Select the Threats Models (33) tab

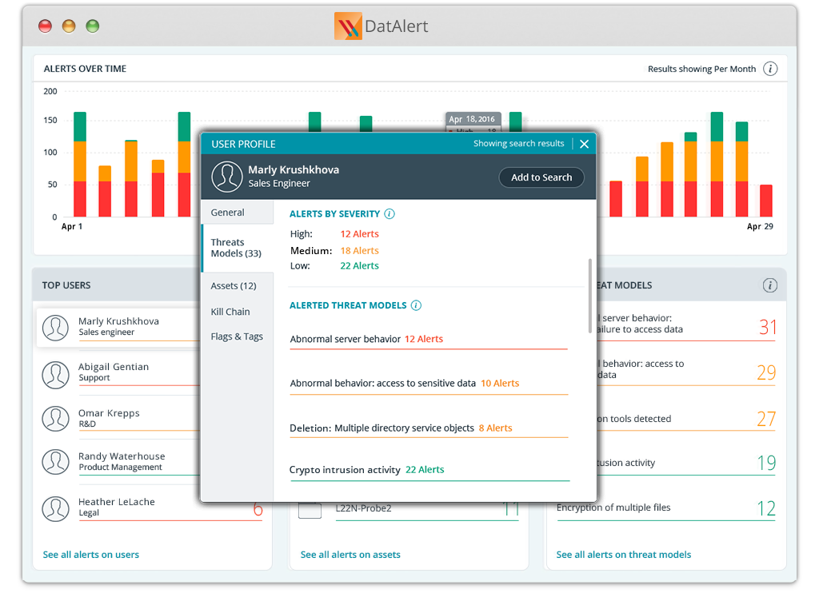tap(237, 248)
